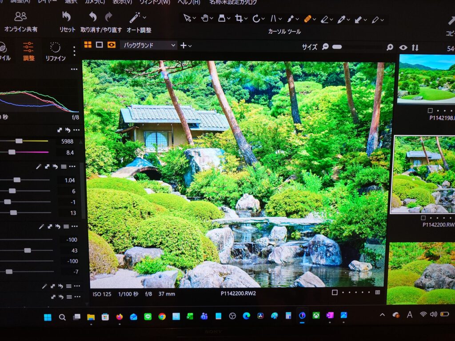
Task: Open Capture One icon in the taskbar
Action: [302, 316]
